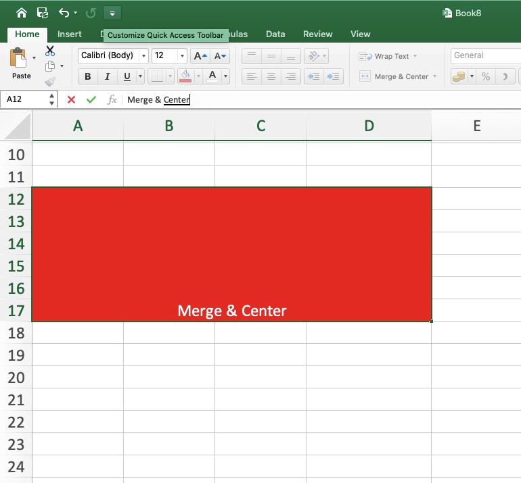
Task: Open the View tab
Action: pos(360,34)
